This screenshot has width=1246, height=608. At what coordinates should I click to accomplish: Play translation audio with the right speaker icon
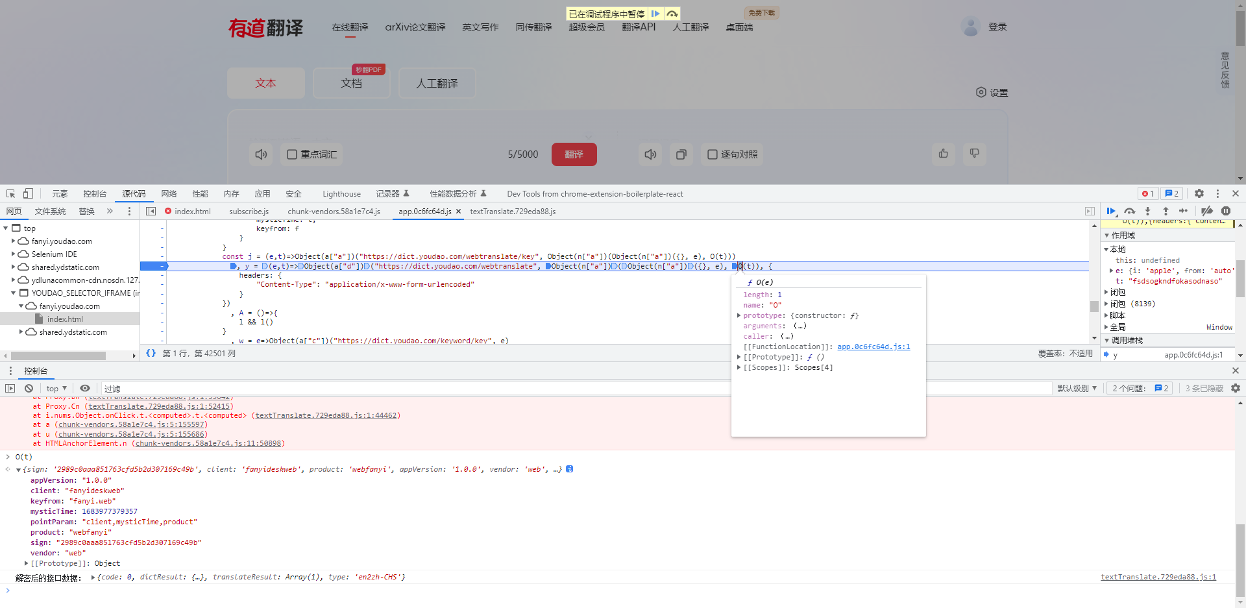pos(650,154)
